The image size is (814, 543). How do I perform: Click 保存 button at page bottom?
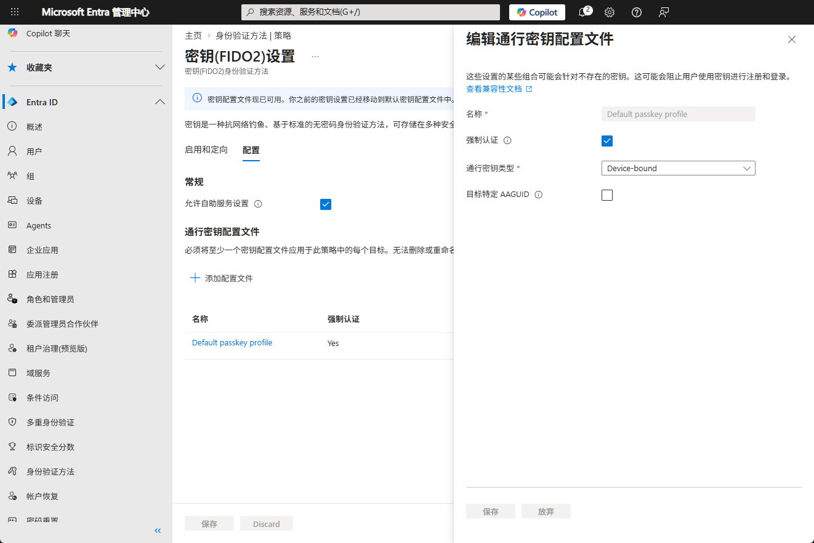[x=209, y=523]
